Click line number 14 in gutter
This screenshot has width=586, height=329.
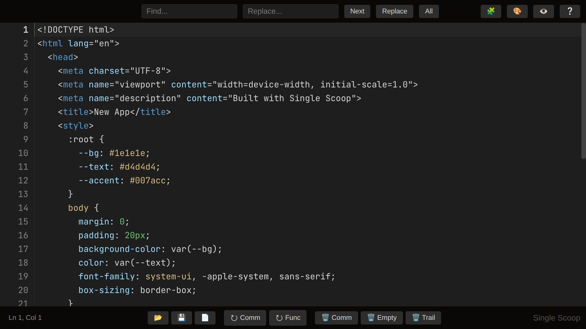point(23,208)
